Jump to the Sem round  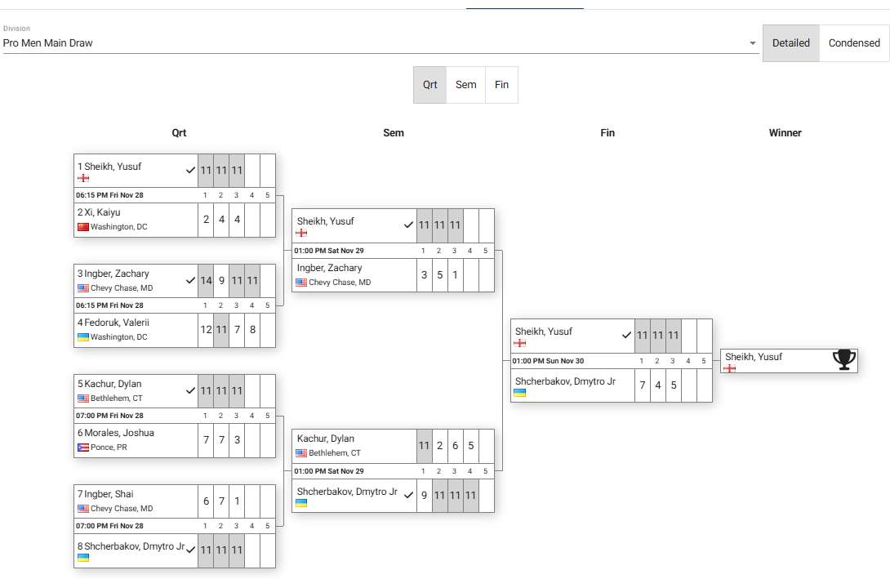click(465, 85)
